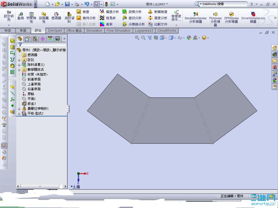Run 對稱檢查 symmetry check
The width and height of the screenshot is (278, 208).
[158, 12]
